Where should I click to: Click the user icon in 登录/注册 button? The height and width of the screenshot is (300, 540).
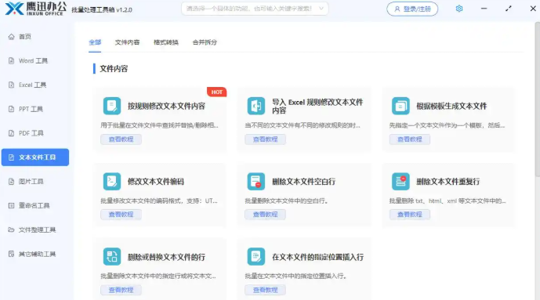pos(397,9)
